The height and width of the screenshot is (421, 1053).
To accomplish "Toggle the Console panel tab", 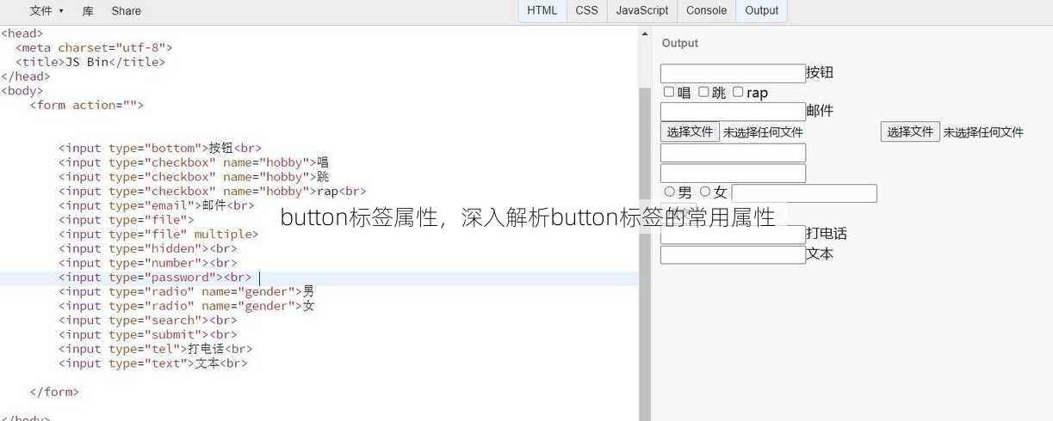I will point(706,10).
